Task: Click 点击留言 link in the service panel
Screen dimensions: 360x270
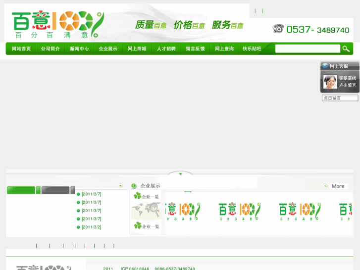Action: (347, 85)
